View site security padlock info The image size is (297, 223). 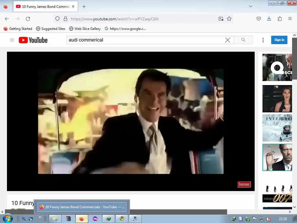point(66,19)
